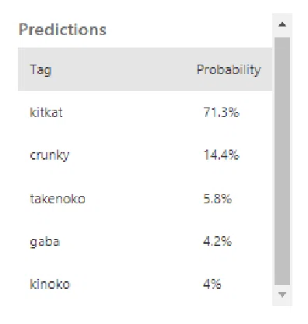The height and width of the screenshot is (324, 308).
Task: Select the kitkat tag row
Action: click(145, 112)
